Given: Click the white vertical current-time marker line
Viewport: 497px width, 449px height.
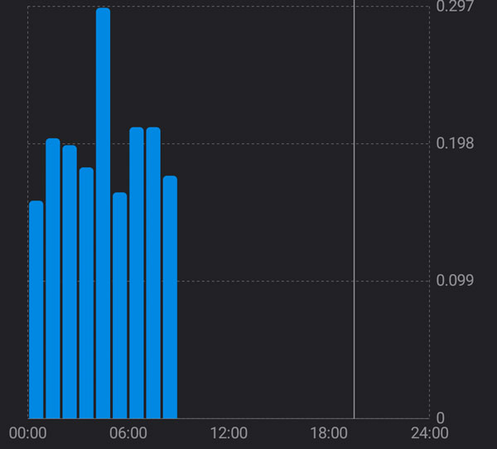Looking at the screenshot, I should 355,207.
